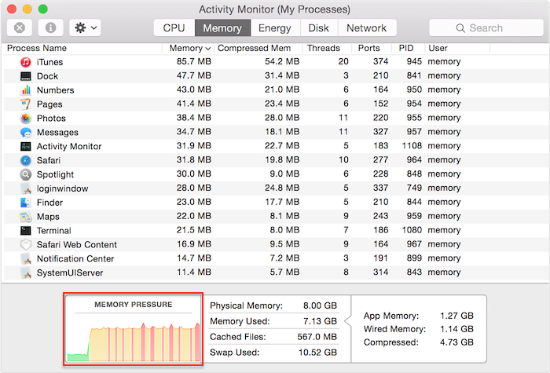Click the loginwindow process icon
This screenshot has height=373, width=550.
[26, 188]
